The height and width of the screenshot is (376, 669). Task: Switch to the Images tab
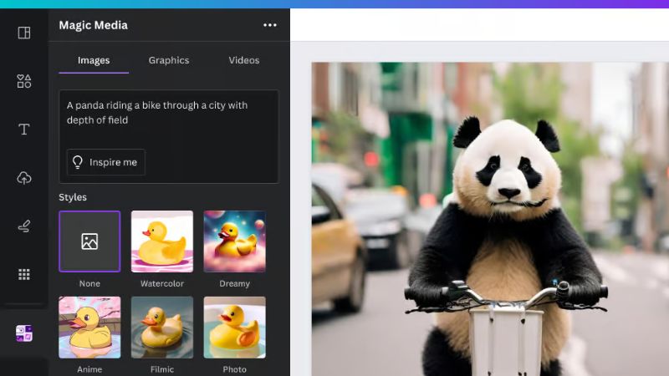point(94,60)
